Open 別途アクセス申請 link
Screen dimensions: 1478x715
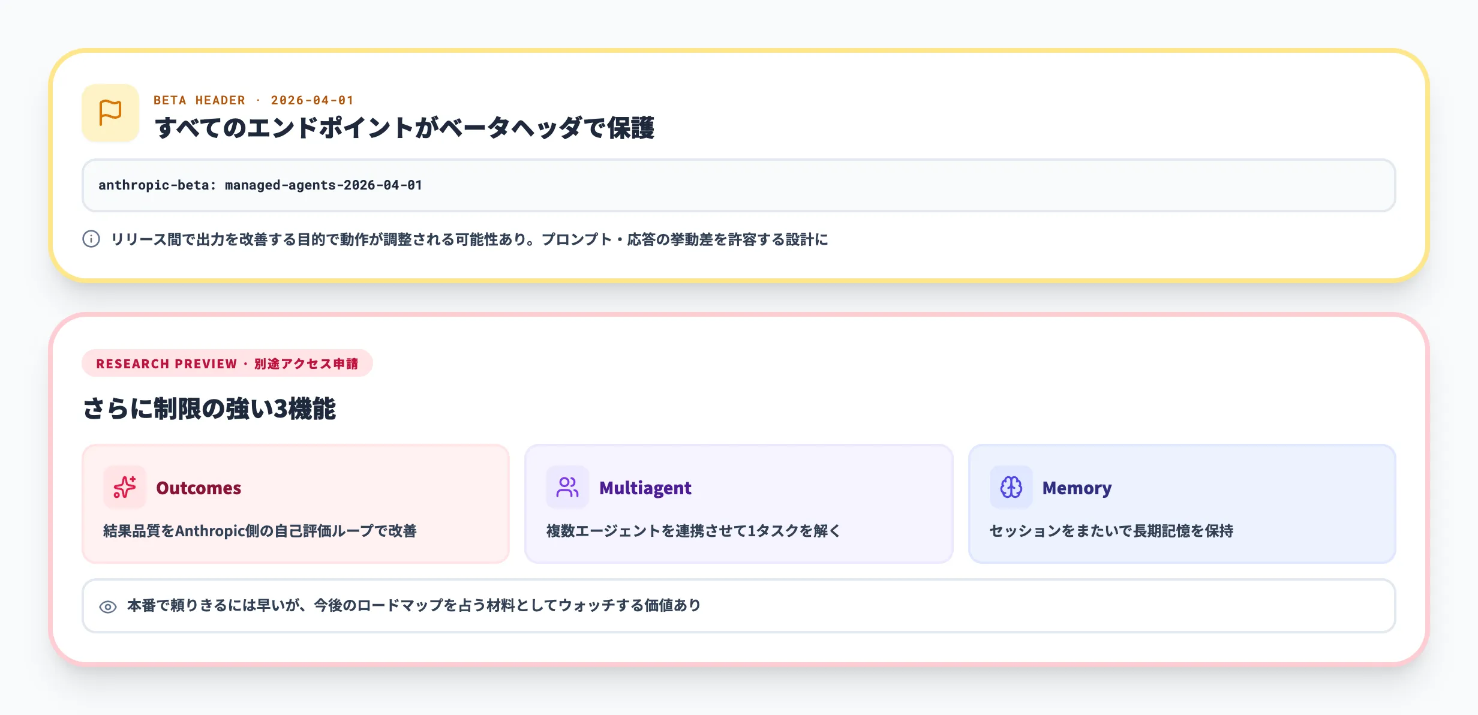[x=307, y=363]
